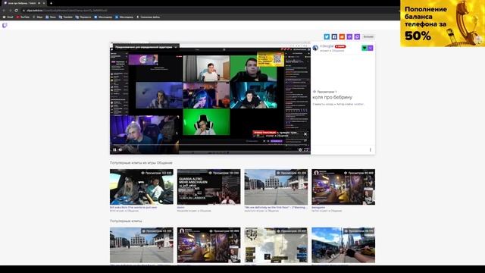
Task: Close the current Twitch browser tab
Action: click(44, 3)
